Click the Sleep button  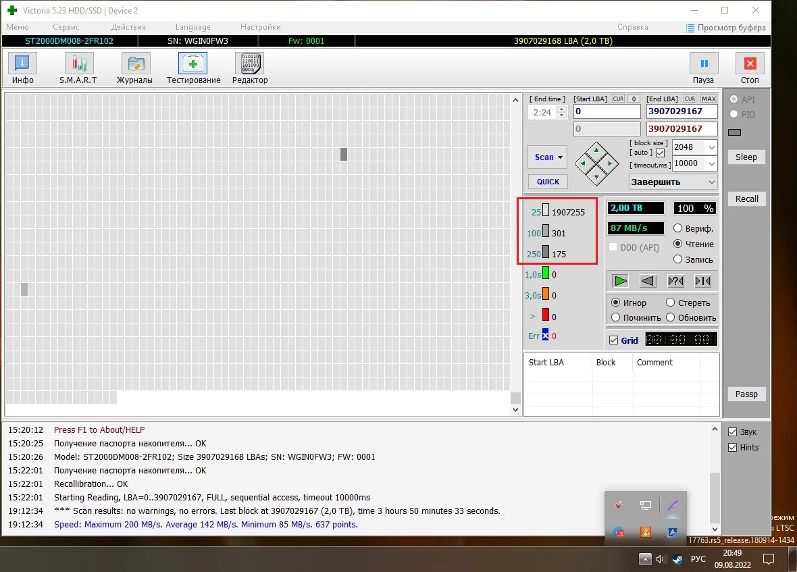746,157
